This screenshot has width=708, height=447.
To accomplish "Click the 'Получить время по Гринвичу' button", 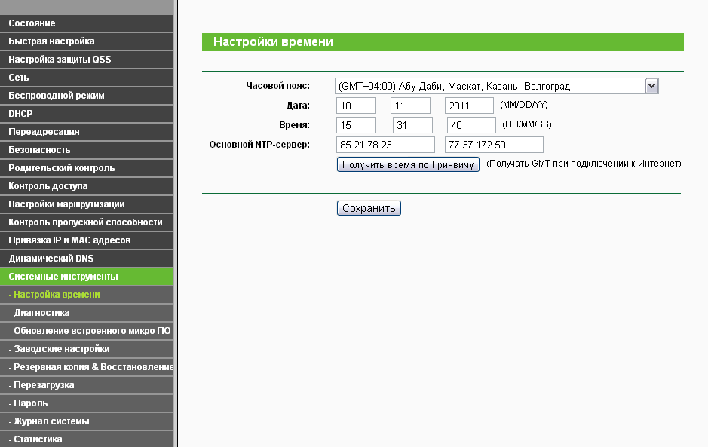I will click(x=408, y=164).
